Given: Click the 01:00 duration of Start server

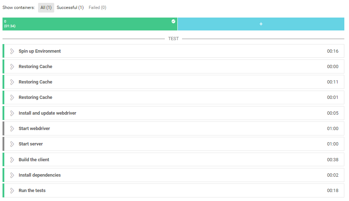Looking at the screenshot, I should click(x=332, y=144).
